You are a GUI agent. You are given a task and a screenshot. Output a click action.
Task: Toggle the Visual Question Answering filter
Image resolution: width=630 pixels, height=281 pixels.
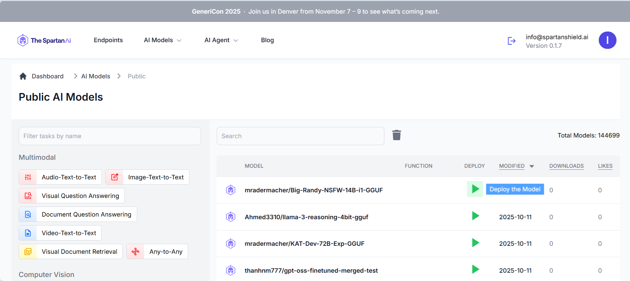(72, 196)
